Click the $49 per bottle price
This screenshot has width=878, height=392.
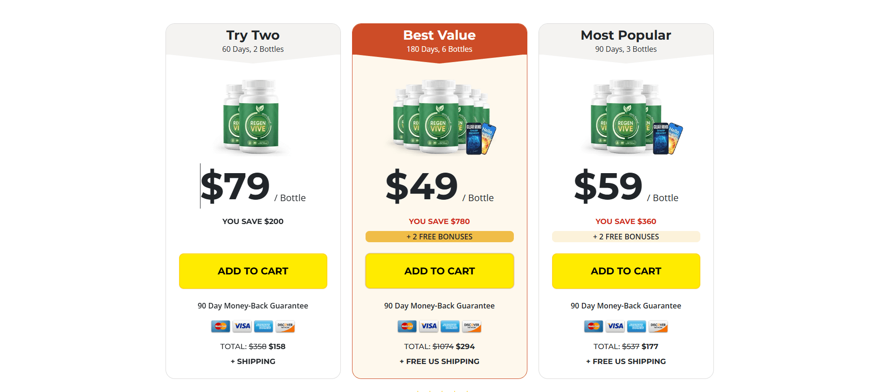(x=422, y=187)
